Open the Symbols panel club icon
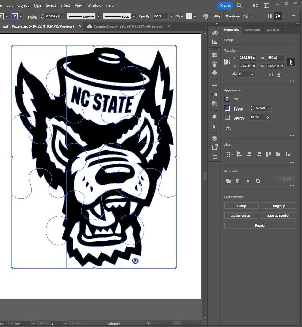This screenshot has height=327, width=302. pos(214,73)
